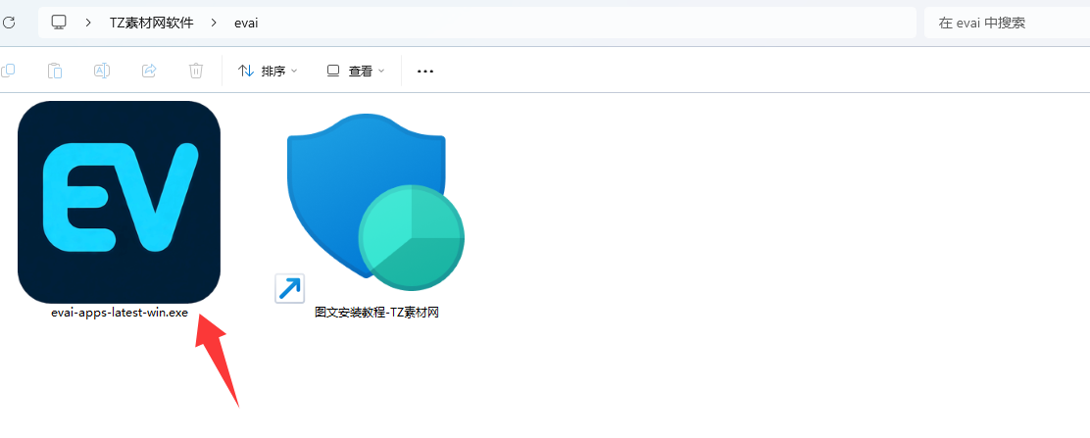Click the Rename icon in the toolbar
The image size is (1090, 438).
(x=102, y=71)
